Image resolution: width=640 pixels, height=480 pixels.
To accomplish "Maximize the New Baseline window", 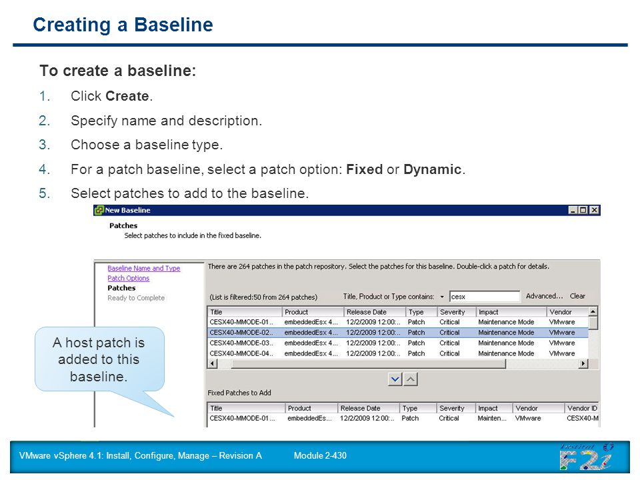I will [x=584, y=210].
